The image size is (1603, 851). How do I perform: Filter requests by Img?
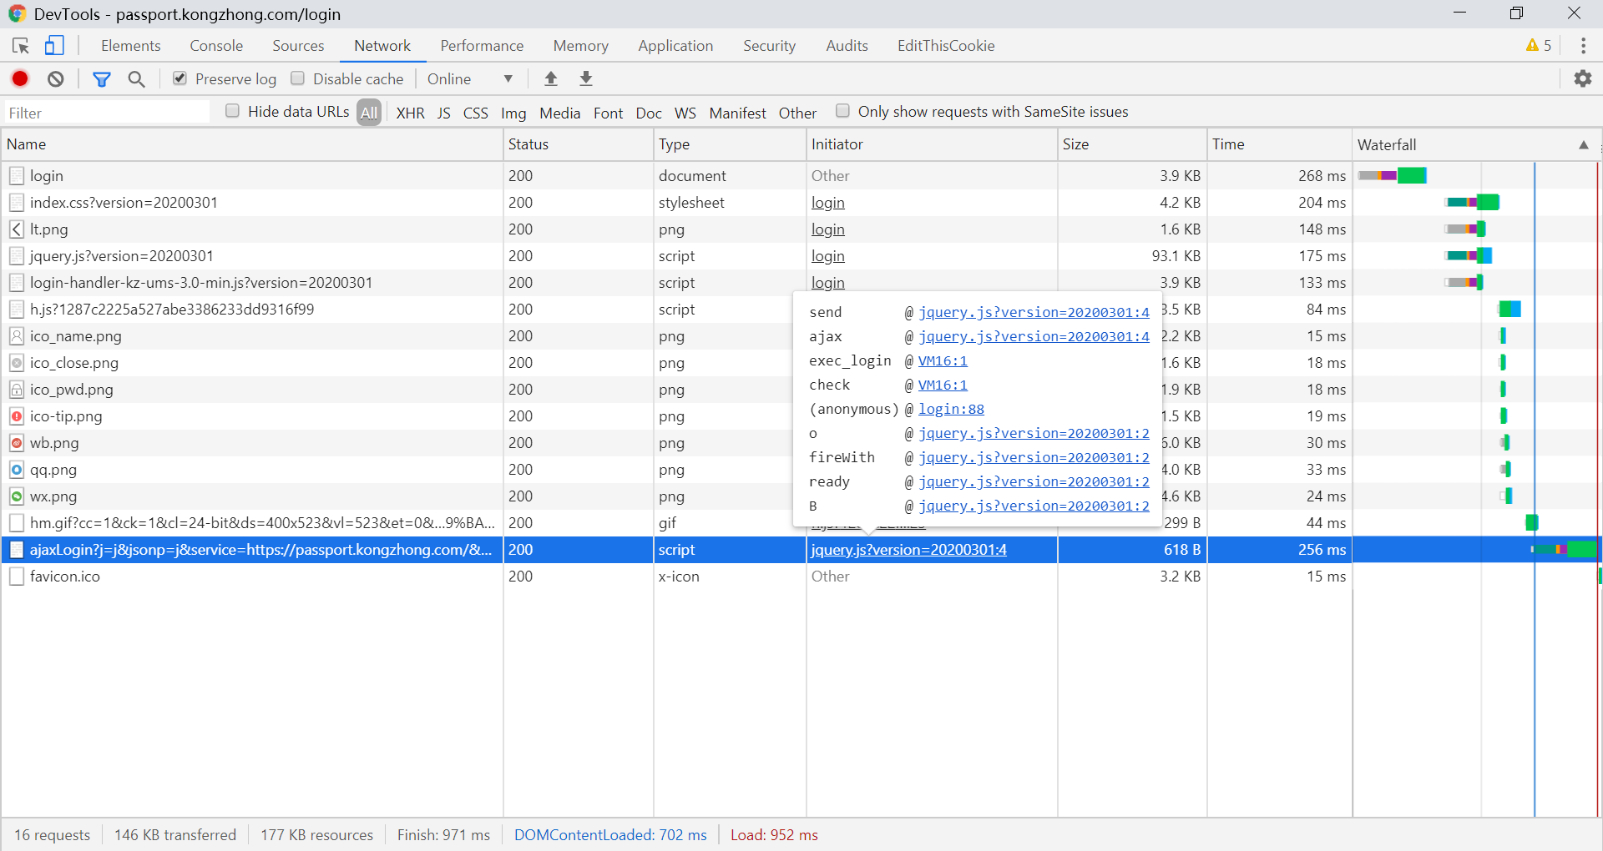(x=513, y=113)
